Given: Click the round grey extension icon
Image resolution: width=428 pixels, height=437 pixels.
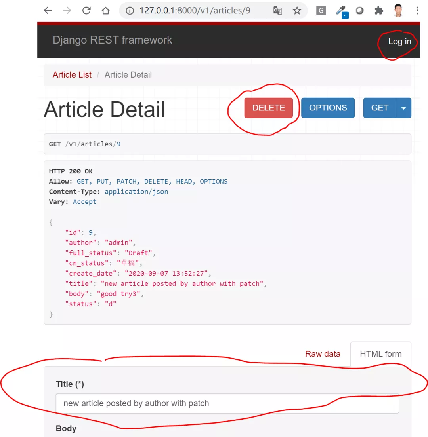Looking at the screenshot, I should pos(360,11).
